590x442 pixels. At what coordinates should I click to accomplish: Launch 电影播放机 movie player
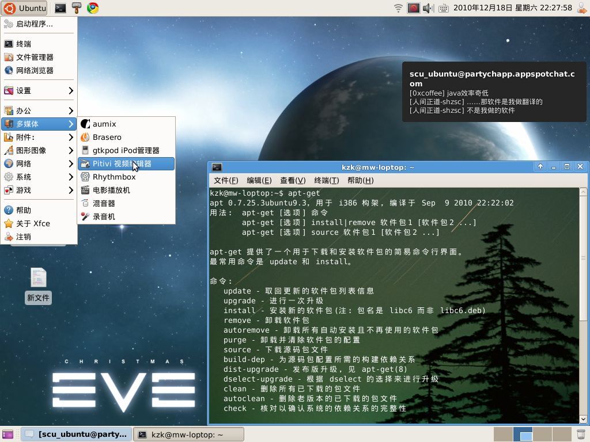pos(126,190)
